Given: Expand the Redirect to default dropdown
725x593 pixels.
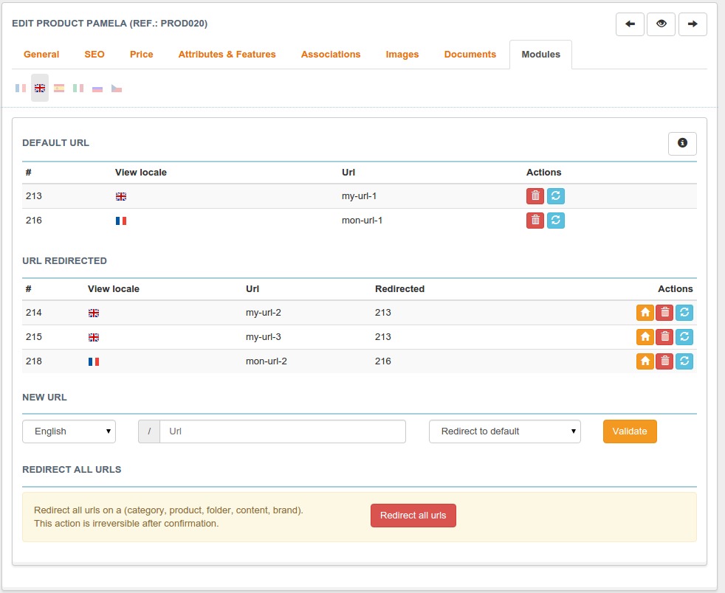Looking at the screenshot, I should [x=504, y=431].
